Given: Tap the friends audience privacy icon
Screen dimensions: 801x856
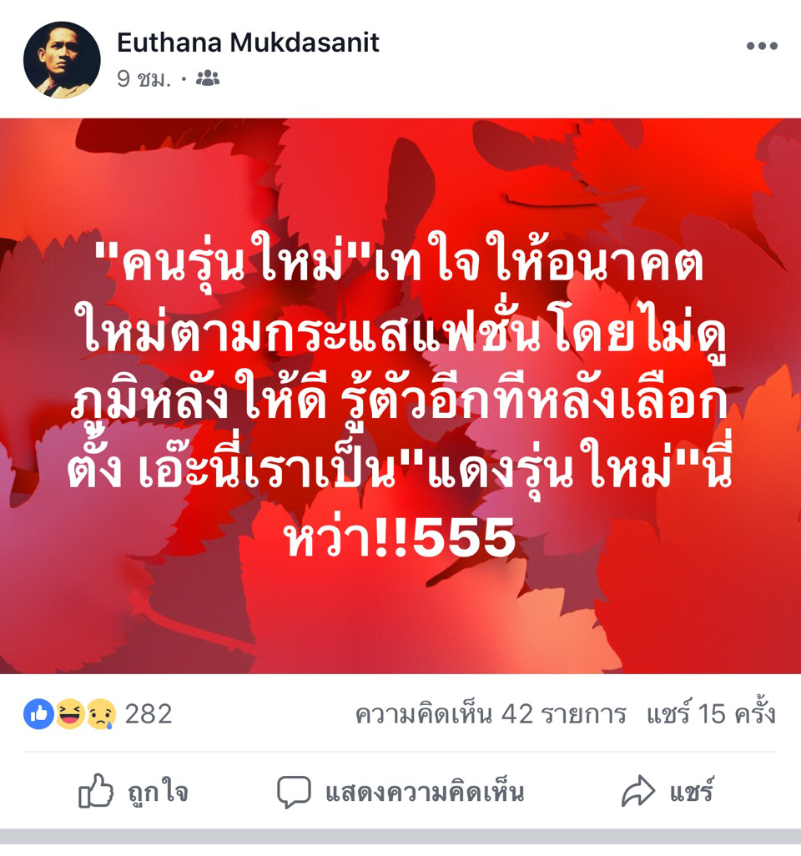Looking at the screenshot, I should (208, 78).
